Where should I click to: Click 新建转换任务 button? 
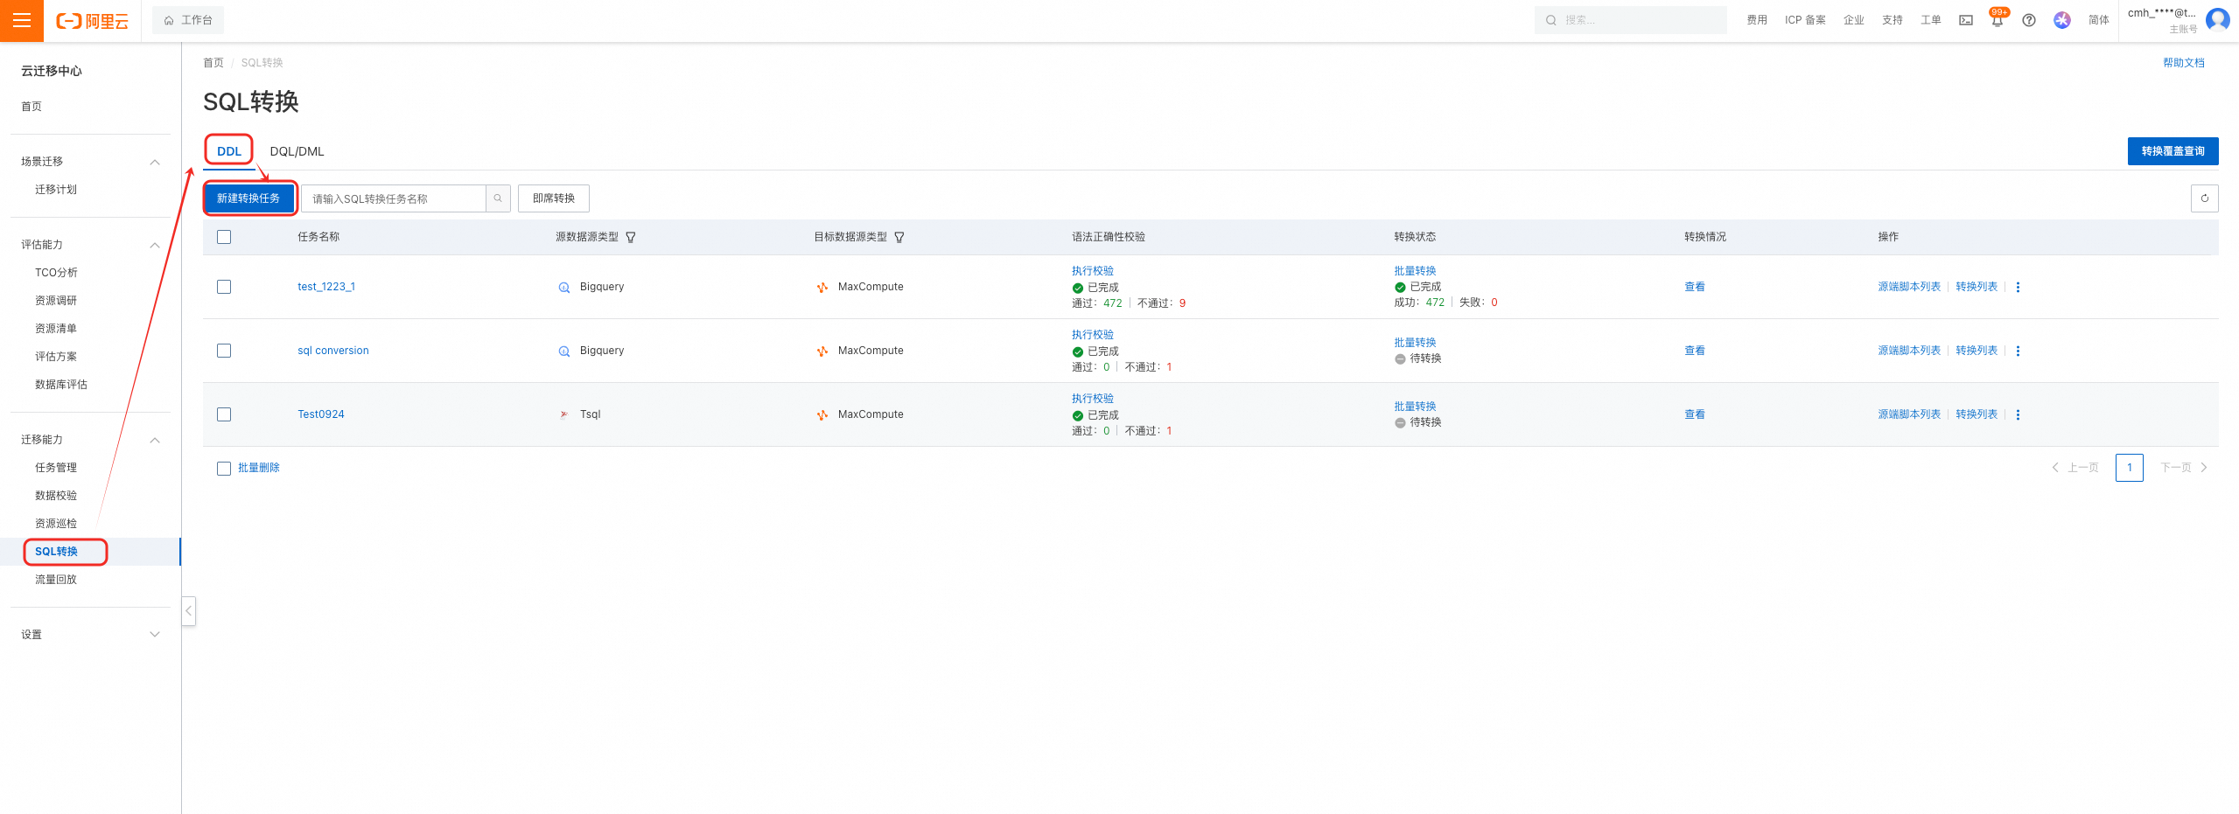coord(248,198)
